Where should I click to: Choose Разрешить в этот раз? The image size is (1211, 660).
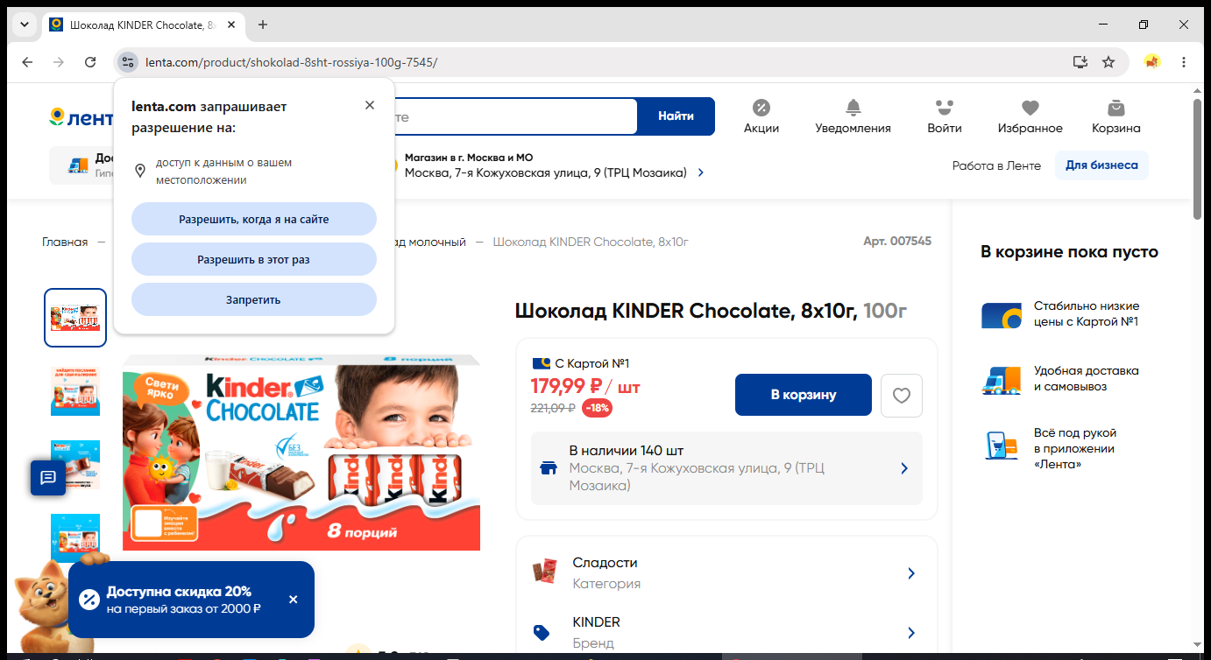click(x=254, y=259)
